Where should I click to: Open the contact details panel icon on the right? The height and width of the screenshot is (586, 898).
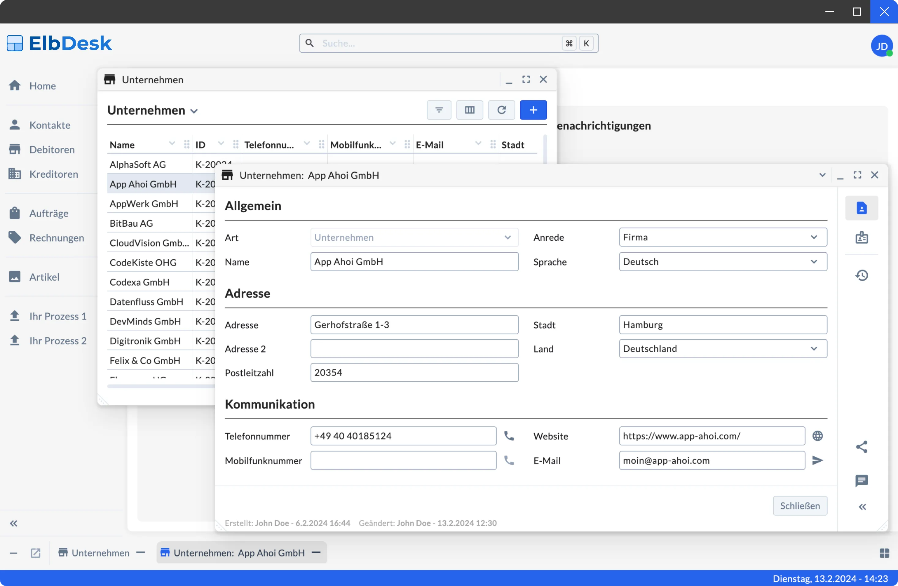[x=862, y=207]
